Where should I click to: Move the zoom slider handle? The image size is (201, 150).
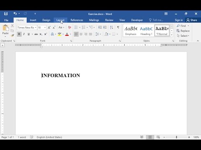[x=176, y=137]
